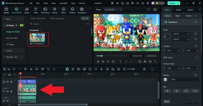Screen dimensions: 203x106
Task: Click the marker shield icon
Action: click(x=96, y=69)
